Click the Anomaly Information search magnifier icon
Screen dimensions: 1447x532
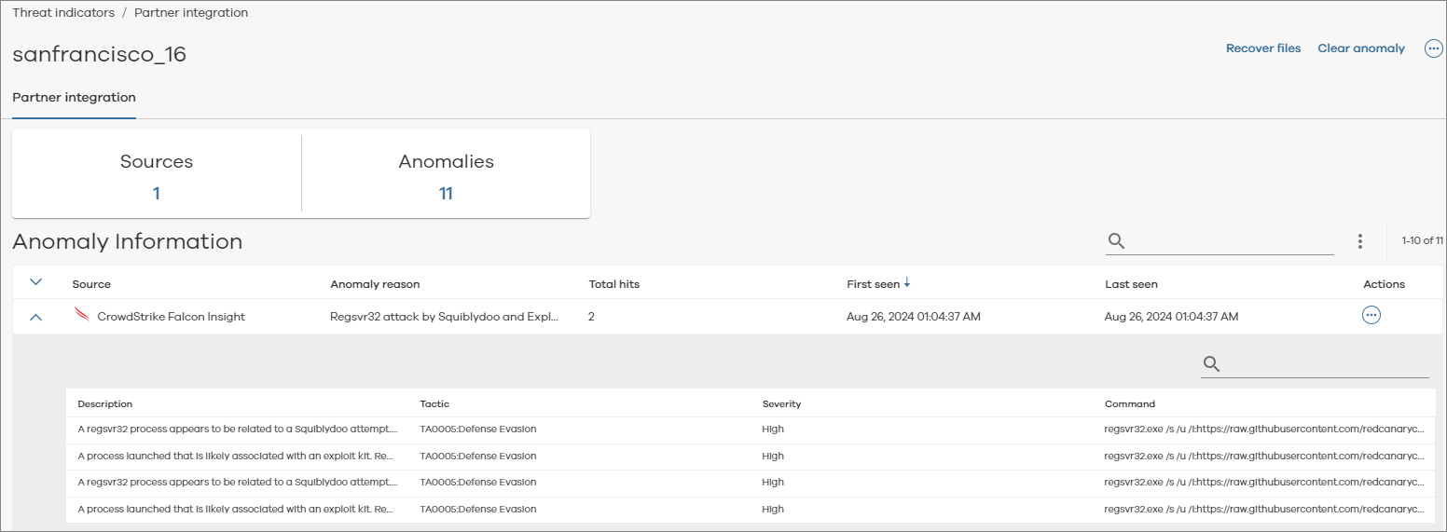[1116, 241]
